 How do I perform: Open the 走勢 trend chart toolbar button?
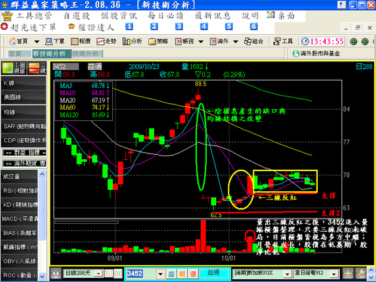click(x=107, y=41)
